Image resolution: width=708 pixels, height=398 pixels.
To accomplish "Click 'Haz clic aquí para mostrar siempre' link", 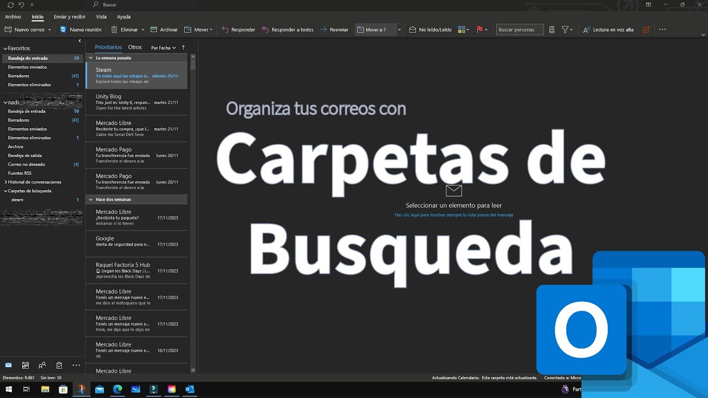I will [x=454, y=215].
